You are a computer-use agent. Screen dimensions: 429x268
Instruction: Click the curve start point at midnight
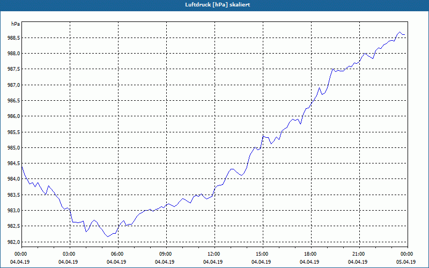coord(22,167)
